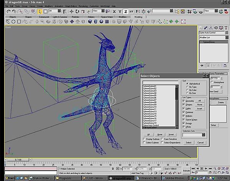Click the Undo arrow icon
This screenshot has width=230, height=181.
click(8, 11)
